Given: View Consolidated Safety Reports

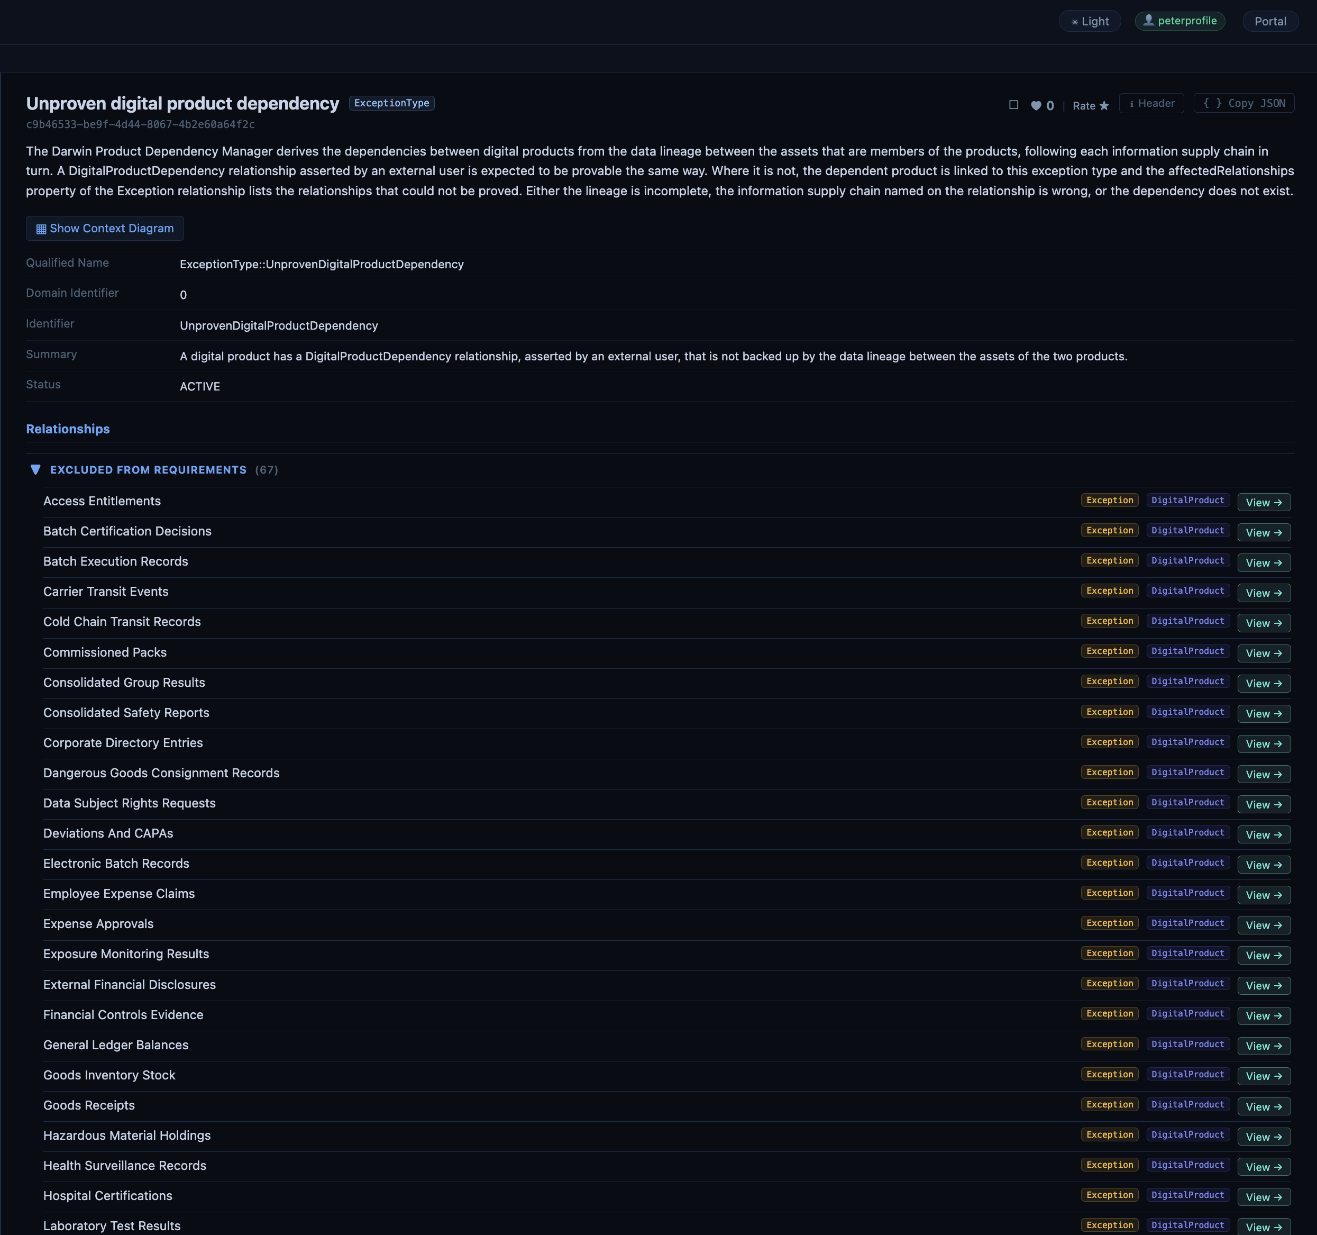Looking at the screenshot, I should [1264, 713].
